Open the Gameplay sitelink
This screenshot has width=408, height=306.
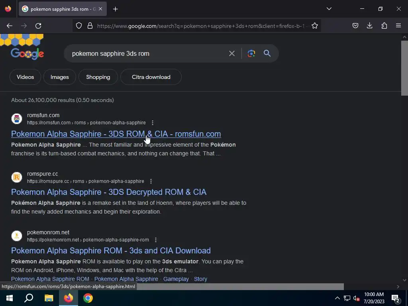[x=176, y=279]
